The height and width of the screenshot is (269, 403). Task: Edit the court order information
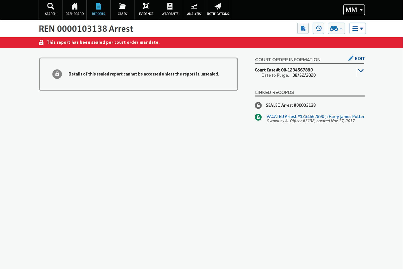click(x=357, y=58)
